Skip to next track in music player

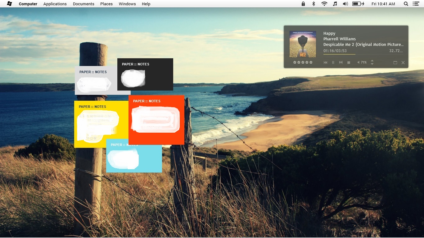[341, 63]
